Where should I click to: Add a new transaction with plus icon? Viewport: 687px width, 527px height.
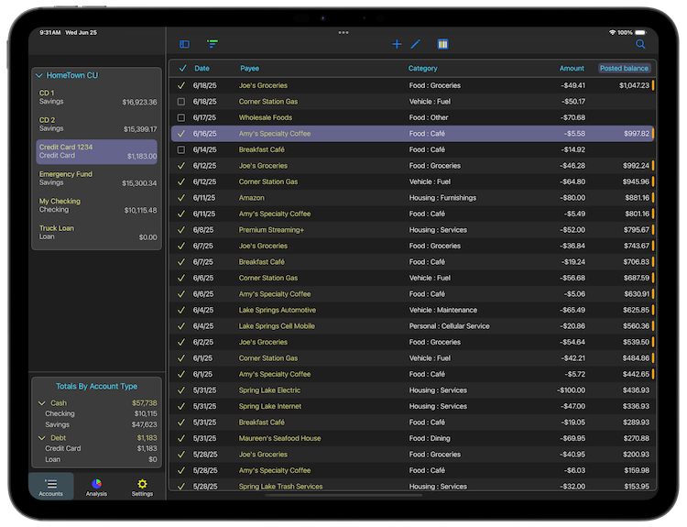397,44
